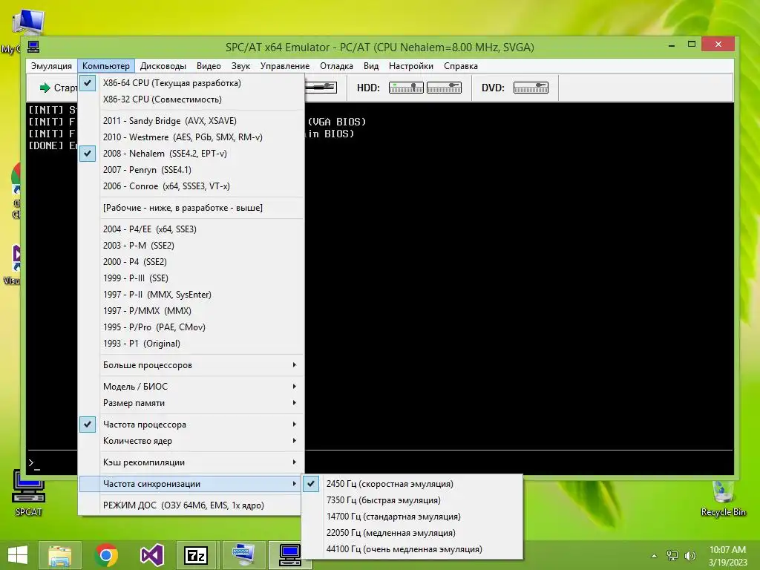The width and height of the screenshot is (760, 570).
Task: Open the Эмуляция menu
Action: 51,66
